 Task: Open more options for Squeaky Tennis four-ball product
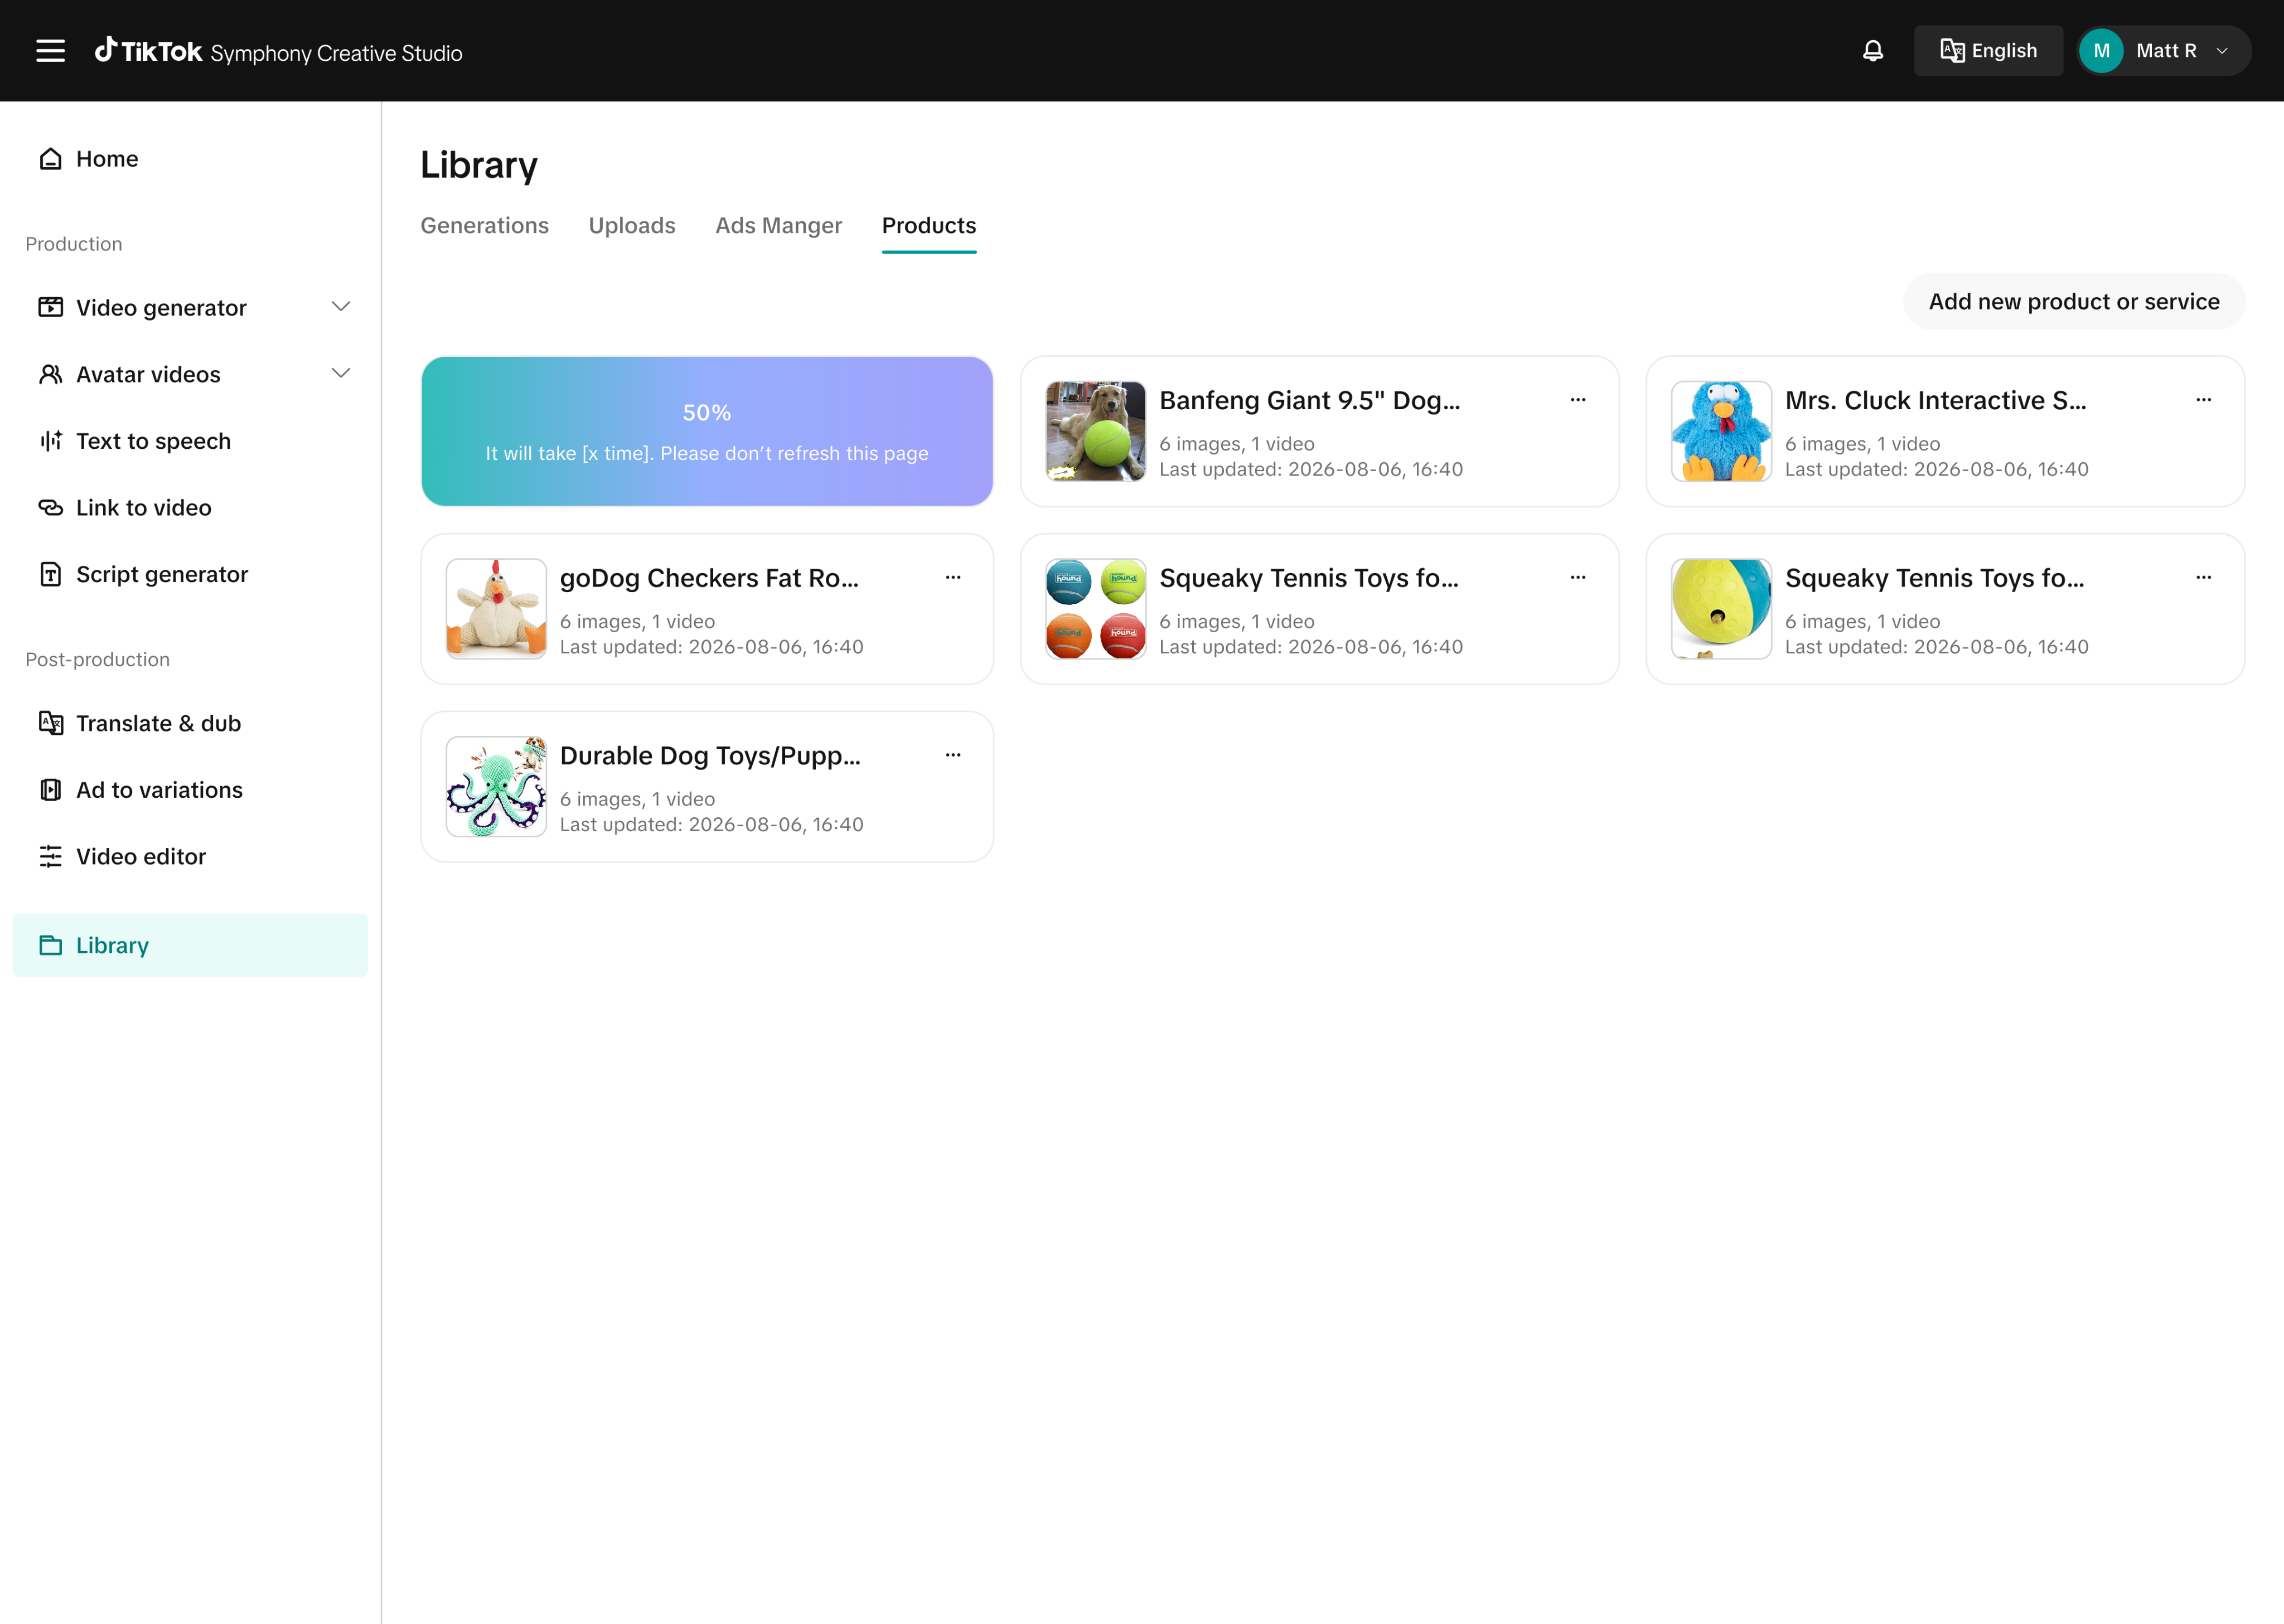tap(1578, 577)
